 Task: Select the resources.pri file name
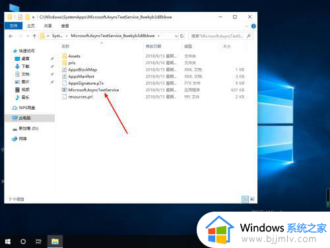(x=81, y=97)
